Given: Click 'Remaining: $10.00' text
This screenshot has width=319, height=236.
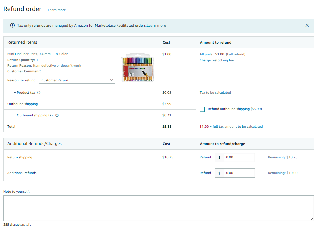Looking at the screenshot, I should point(283,173).
